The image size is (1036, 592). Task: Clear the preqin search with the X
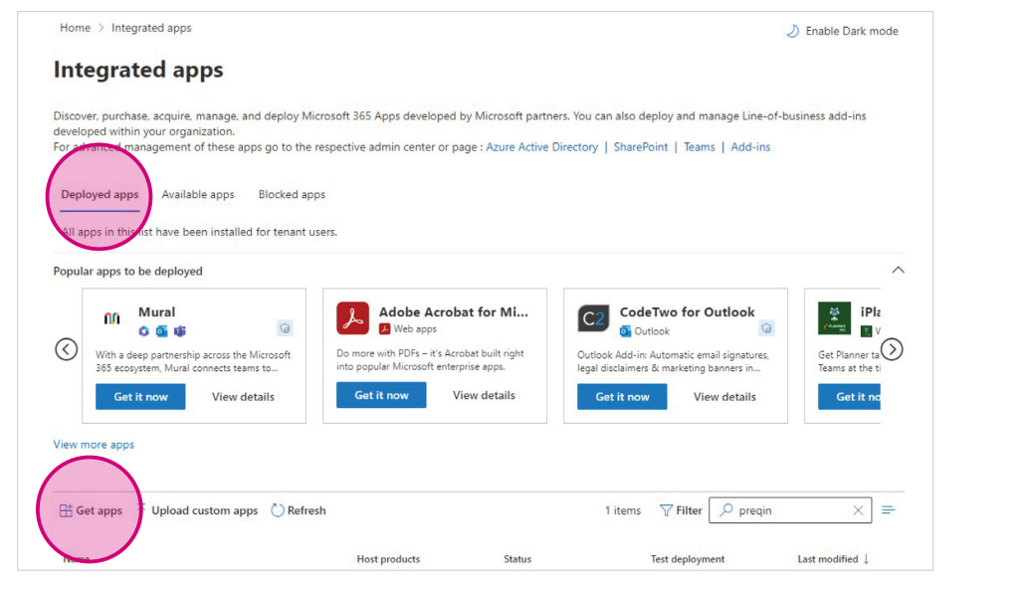[x=858, y=509]
